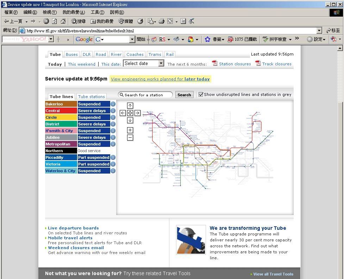
Task: Pan the tube map left
Action: click(123, 113)
